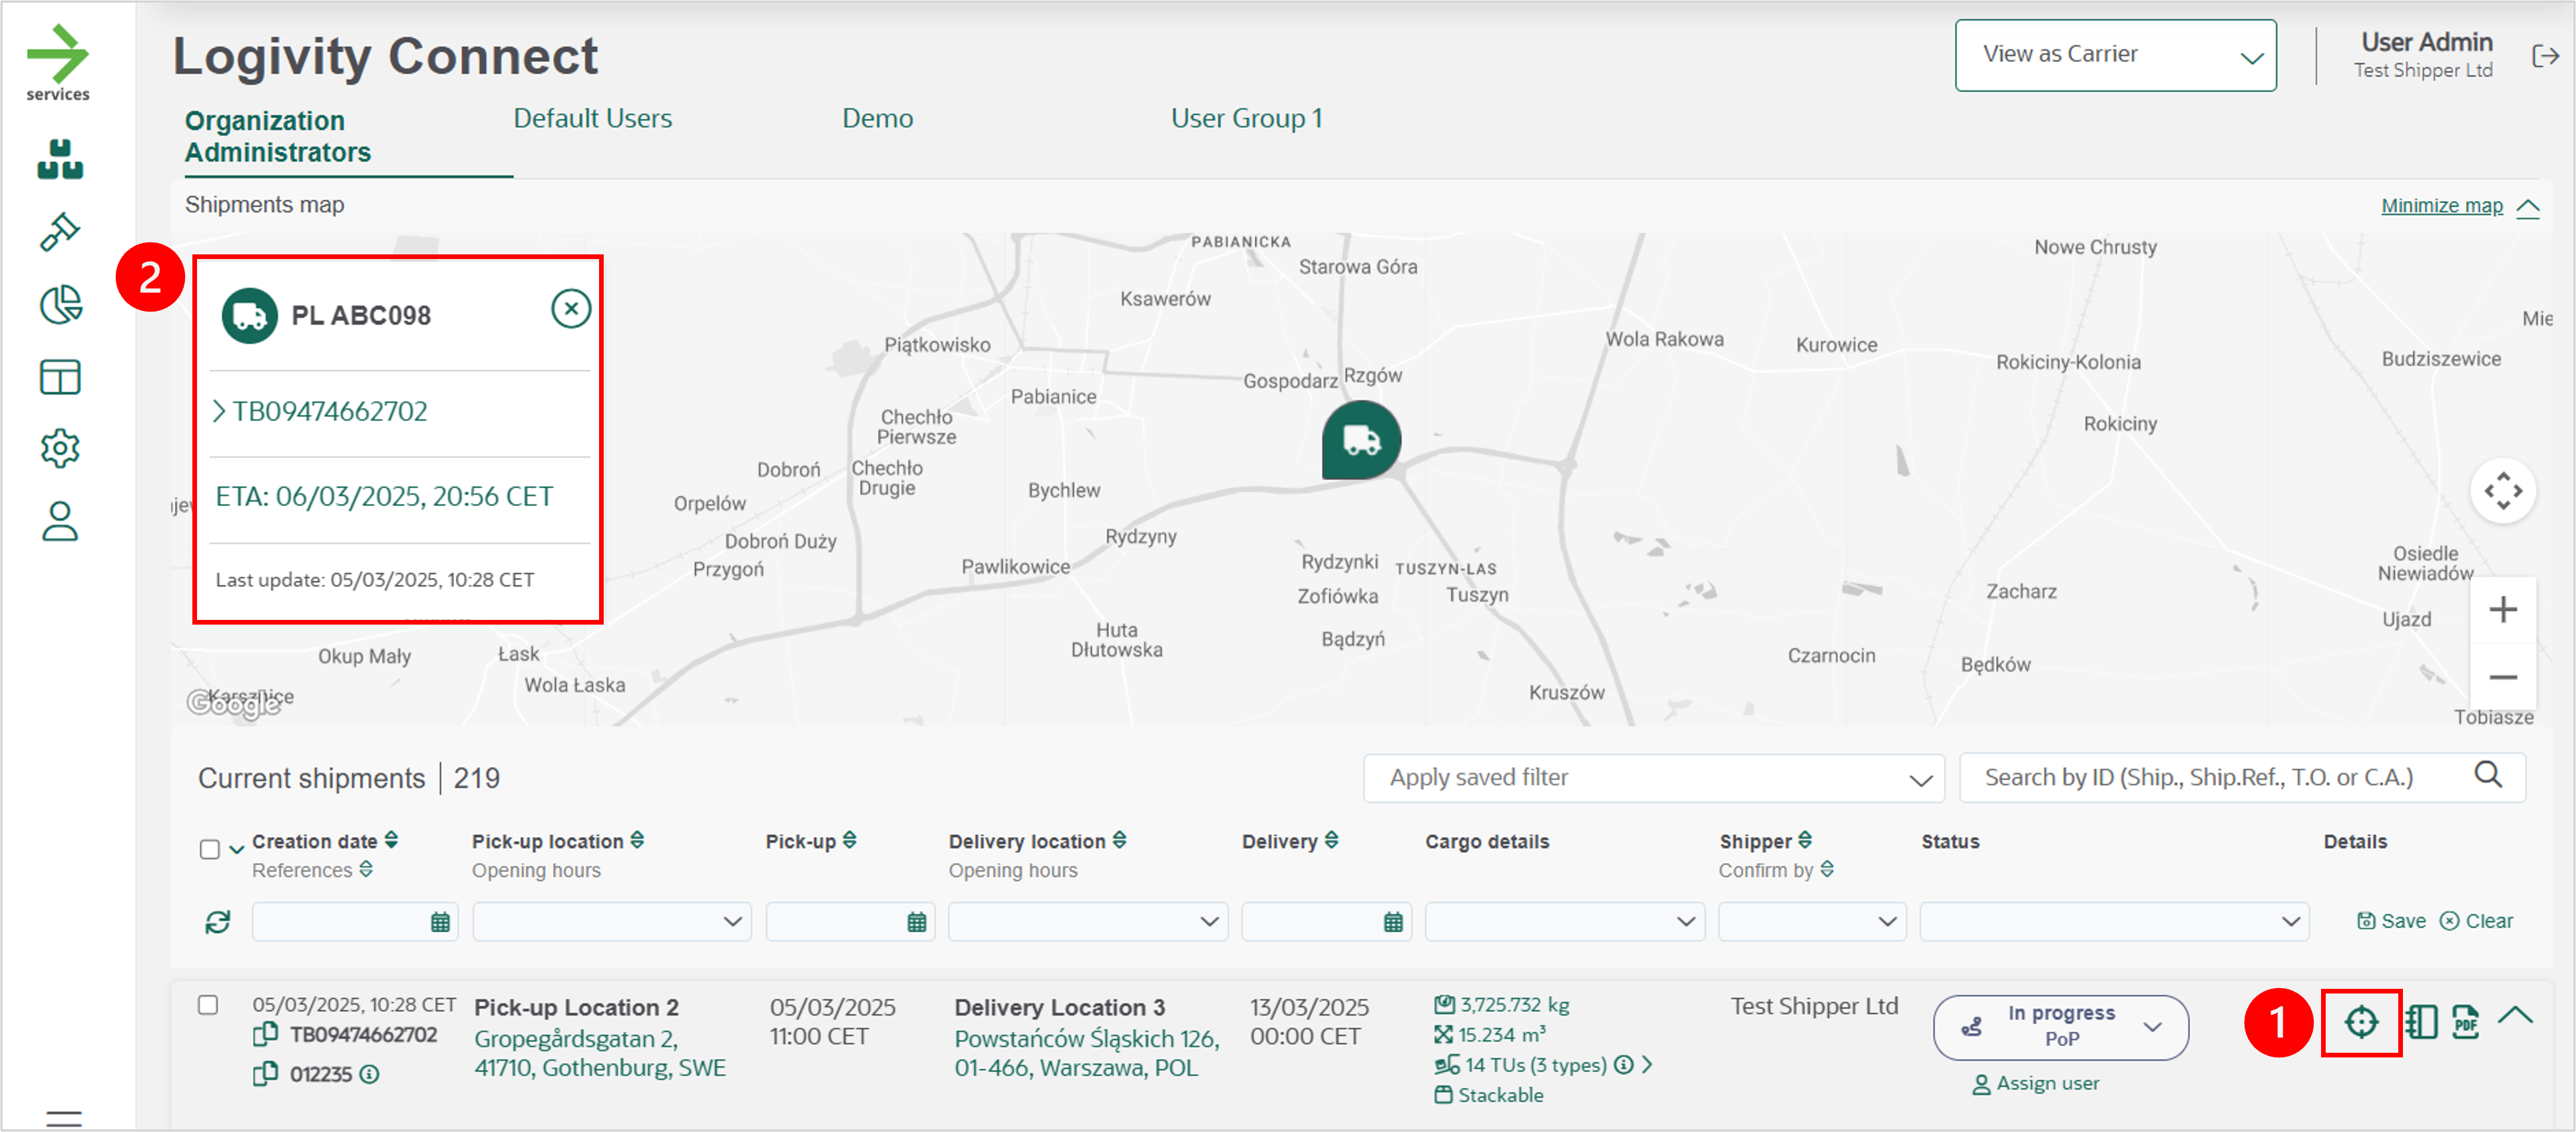
Task: Tick the checkbox for shipment TB09474662702
Action: [x=208, y=1005]
